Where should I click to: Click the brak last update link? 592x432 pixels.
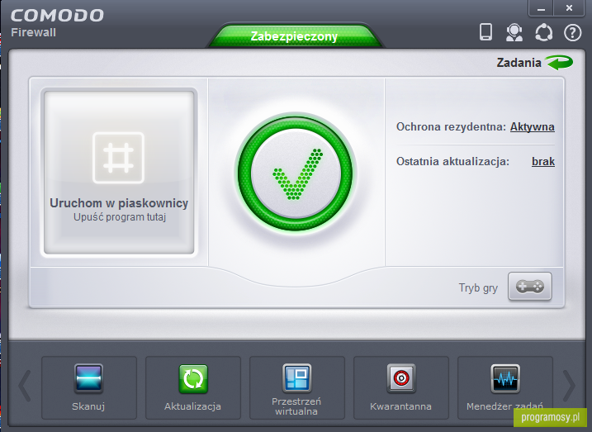point(543,162)
